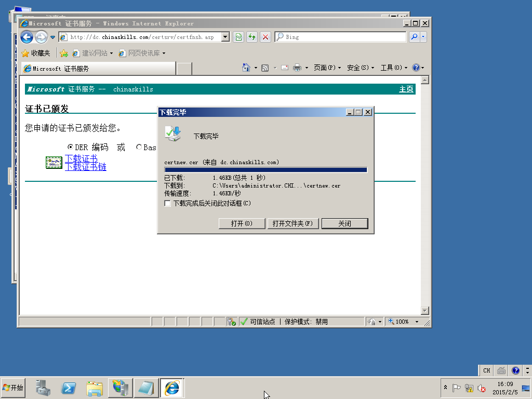532x399 pixels.
Task: Click the CH language indicator
Action: coord(486,370)
